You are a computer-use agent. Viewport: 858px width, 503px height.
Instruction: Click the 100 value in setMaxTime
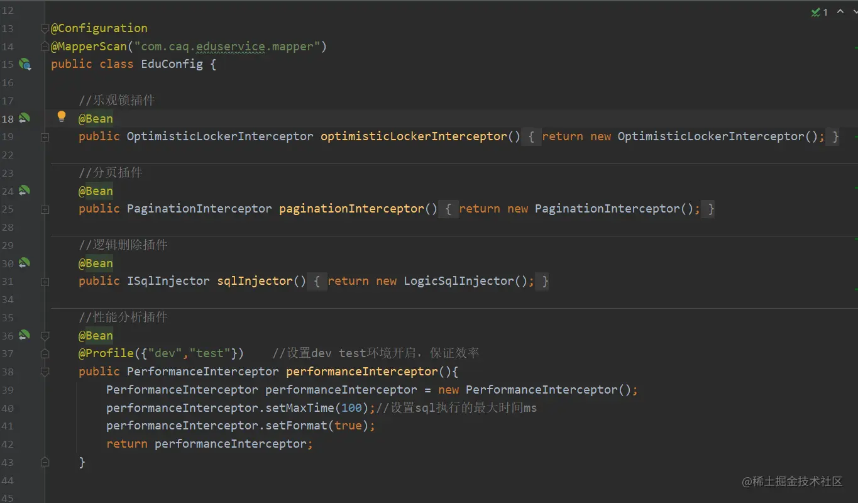tap(351, 408)
